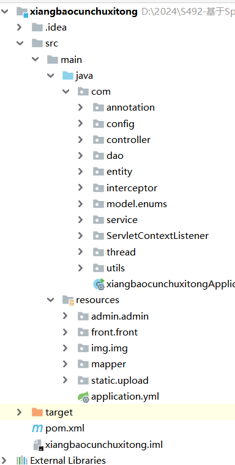This screenshot has width=235, height=465.
Task: Expand the .idea folder
Action: click(20, 27)
